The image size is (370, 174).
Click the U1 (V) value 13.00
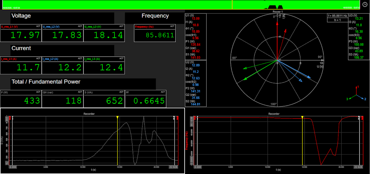click(x=196, y=19)
